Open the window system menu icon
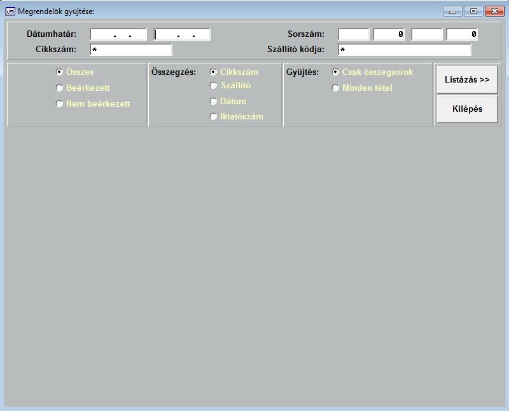 pyautogui.click(x=10, y=11)
